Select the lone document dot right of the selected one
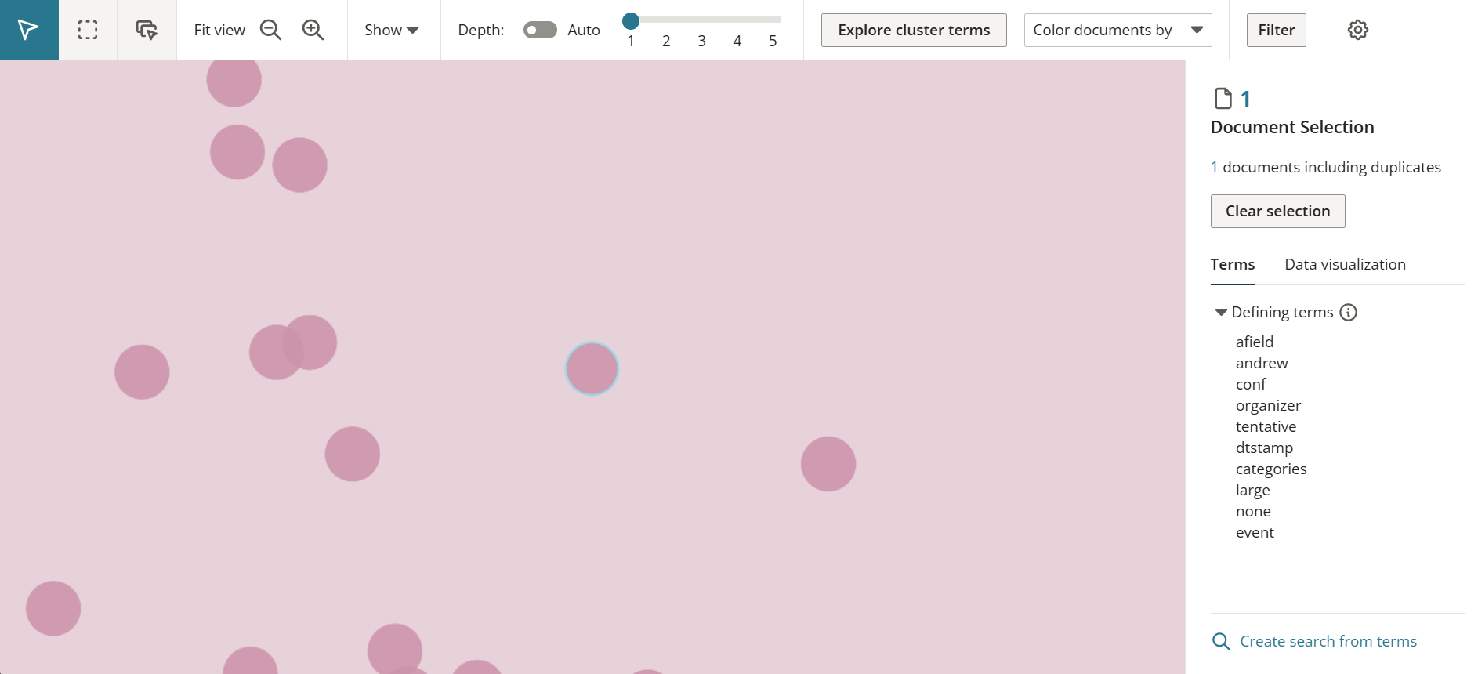The width and height of the screenshot is (1478, 674). coord(828,464)
